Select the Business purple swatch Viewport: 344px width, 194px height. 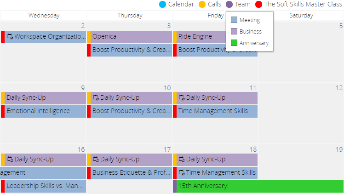pyautogui.click(x=234, y=31)
